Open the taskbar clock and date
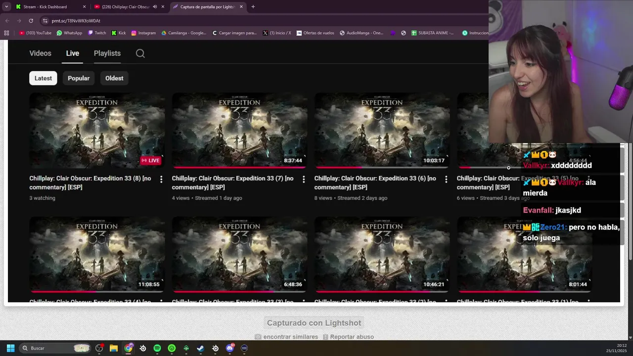Screen dimensions: 633x356 (x=617, y=348)
